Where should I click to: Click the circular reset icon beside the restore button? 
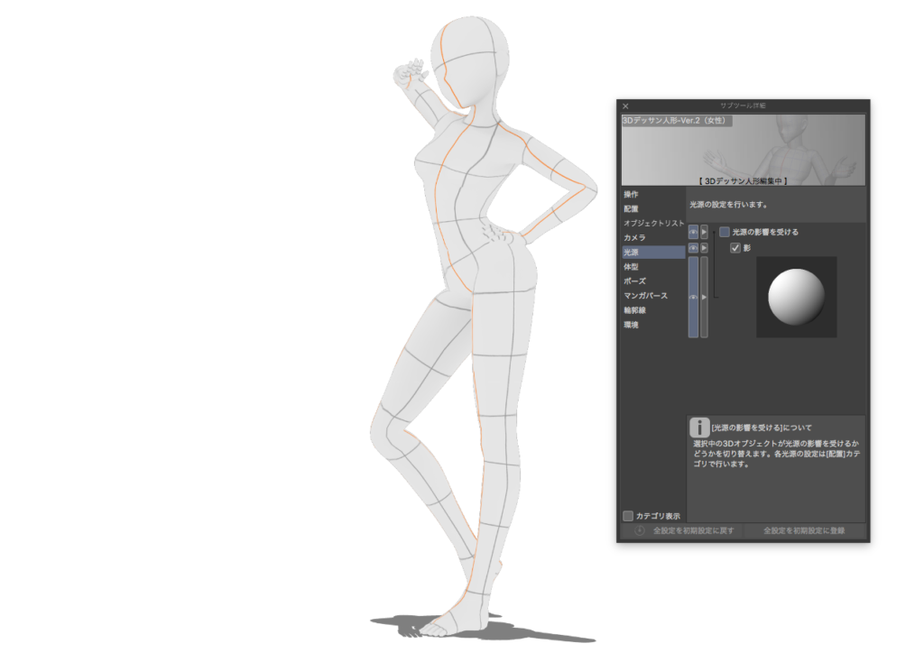[639, 529]
